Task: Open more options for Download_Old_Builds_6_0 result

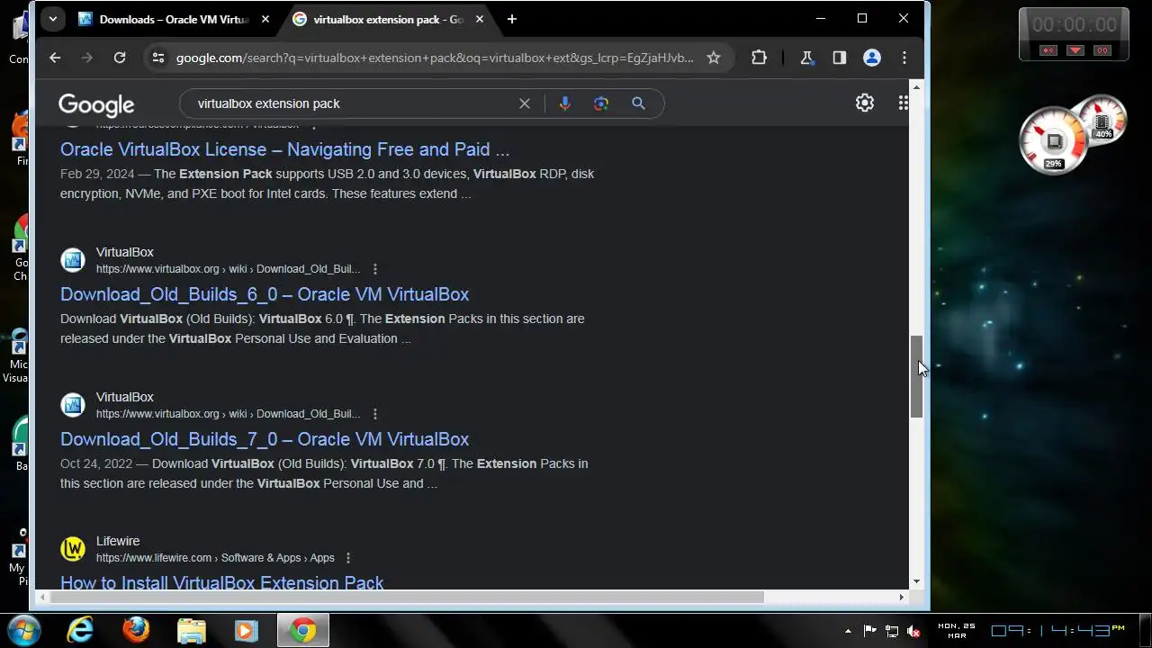Action: (375, 269)
